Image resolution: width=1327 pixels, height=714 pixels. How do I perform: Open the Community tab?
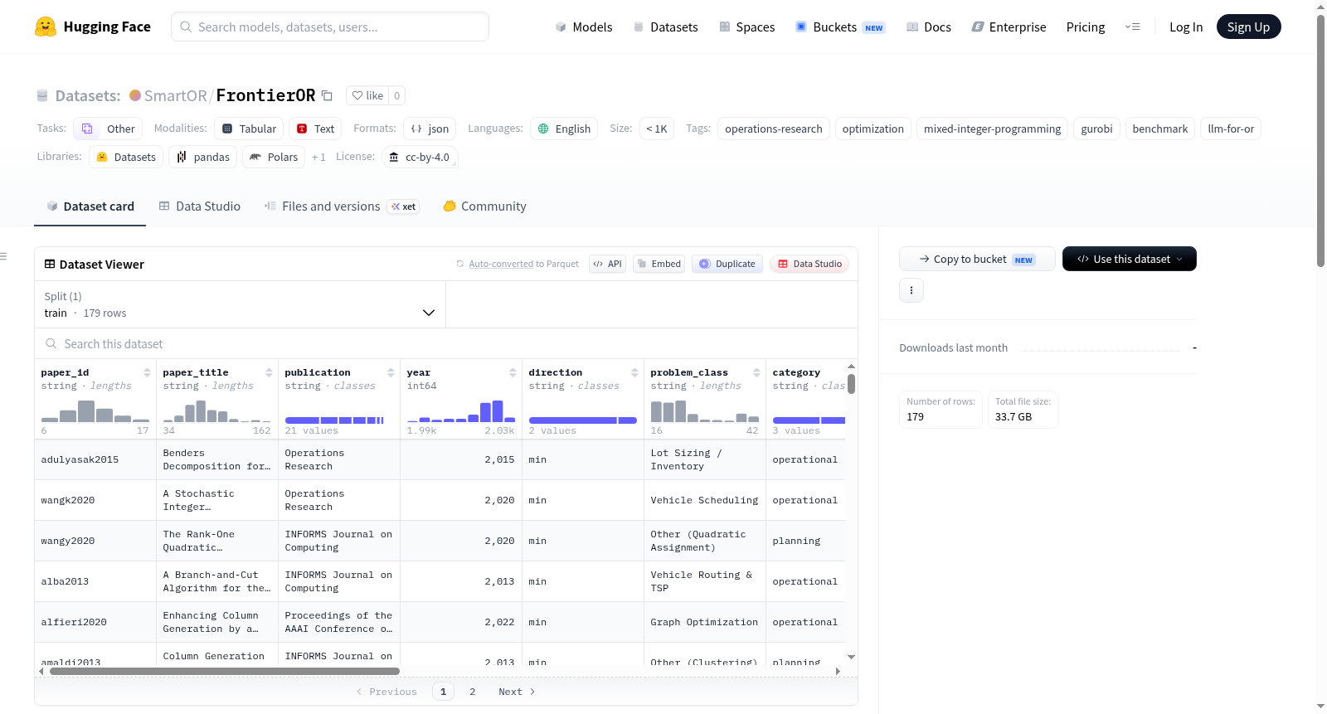(x=485, y=206)
